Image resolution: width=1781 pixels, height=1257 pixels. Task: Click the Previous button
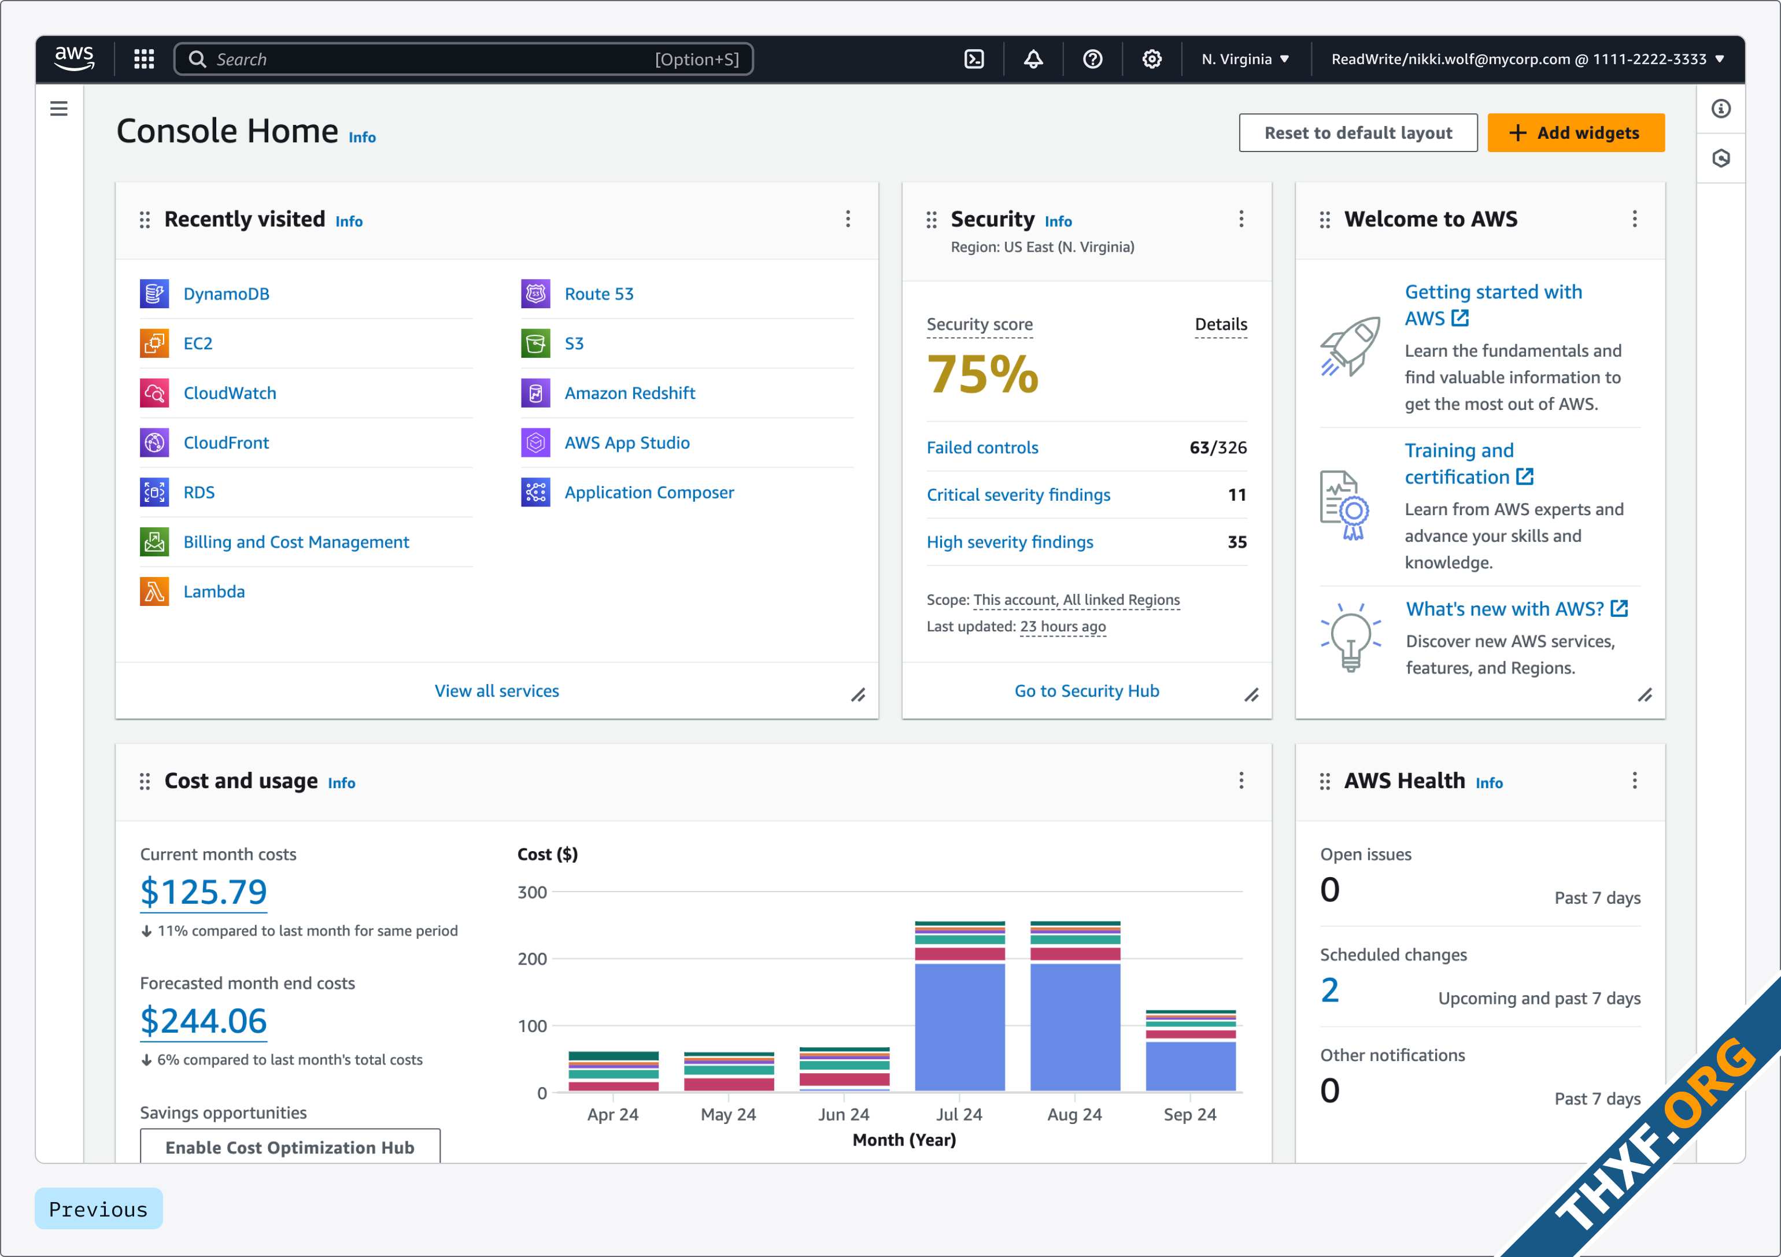pyautogui.click(x=98, y=1208)
